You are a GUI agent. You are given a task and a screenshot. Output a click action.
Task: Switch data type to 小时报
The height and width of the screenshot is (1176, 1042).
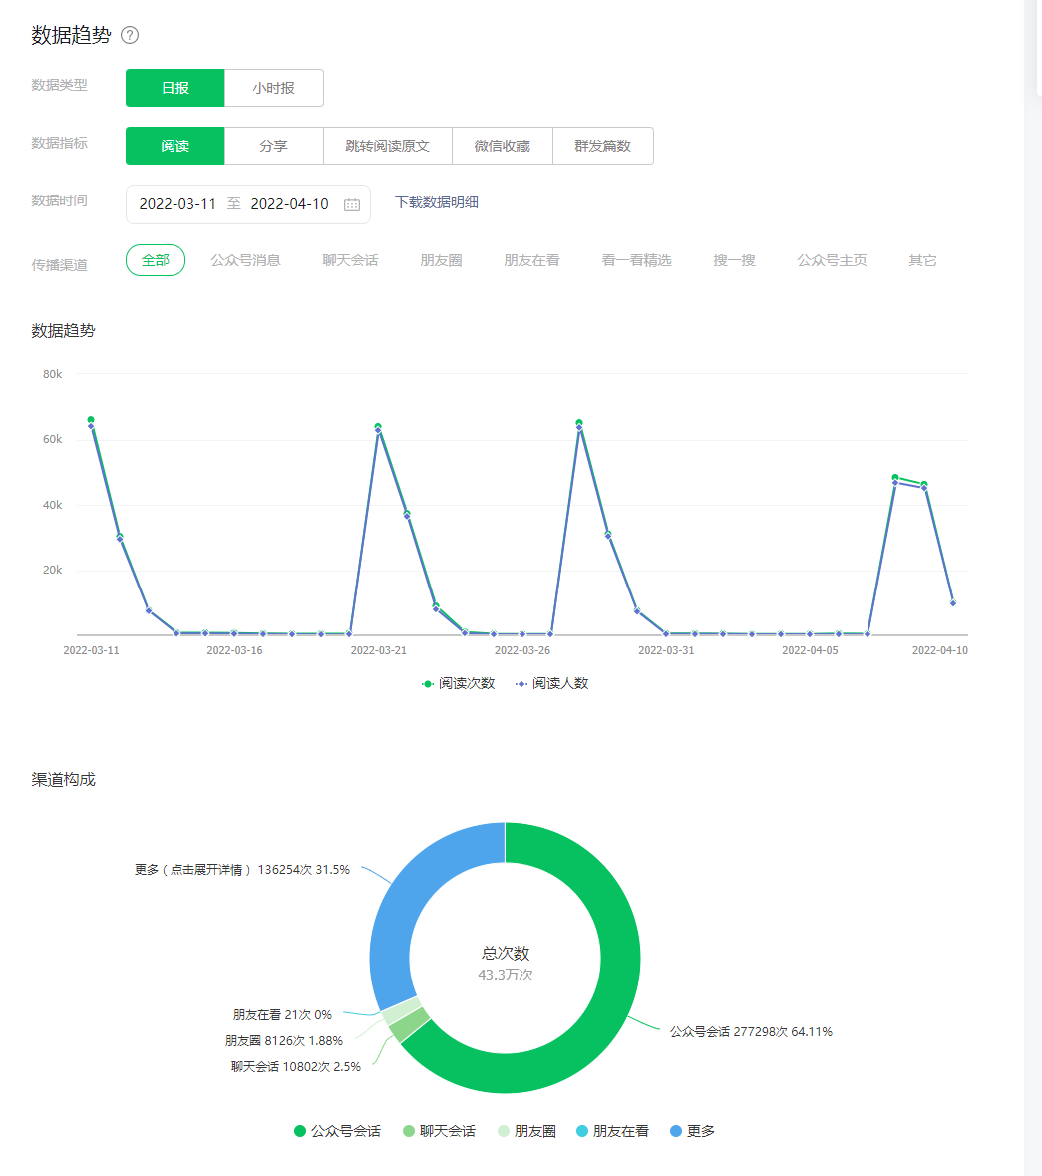click(273, 88)
